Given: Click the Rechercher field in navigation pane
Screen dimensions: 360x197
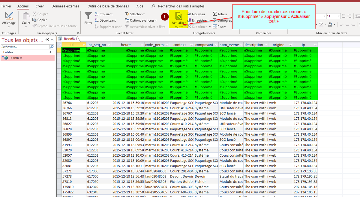Looking at the screenshot, I should coord(25,47).
